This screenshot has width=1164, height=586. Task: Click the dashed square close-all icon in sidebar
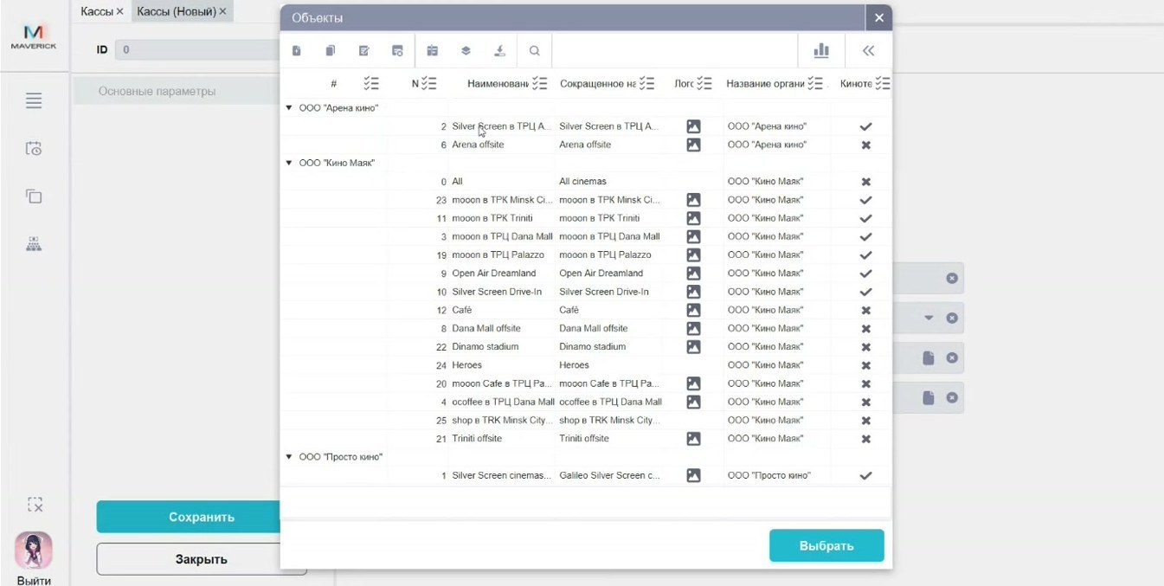(x=35, y=505)
